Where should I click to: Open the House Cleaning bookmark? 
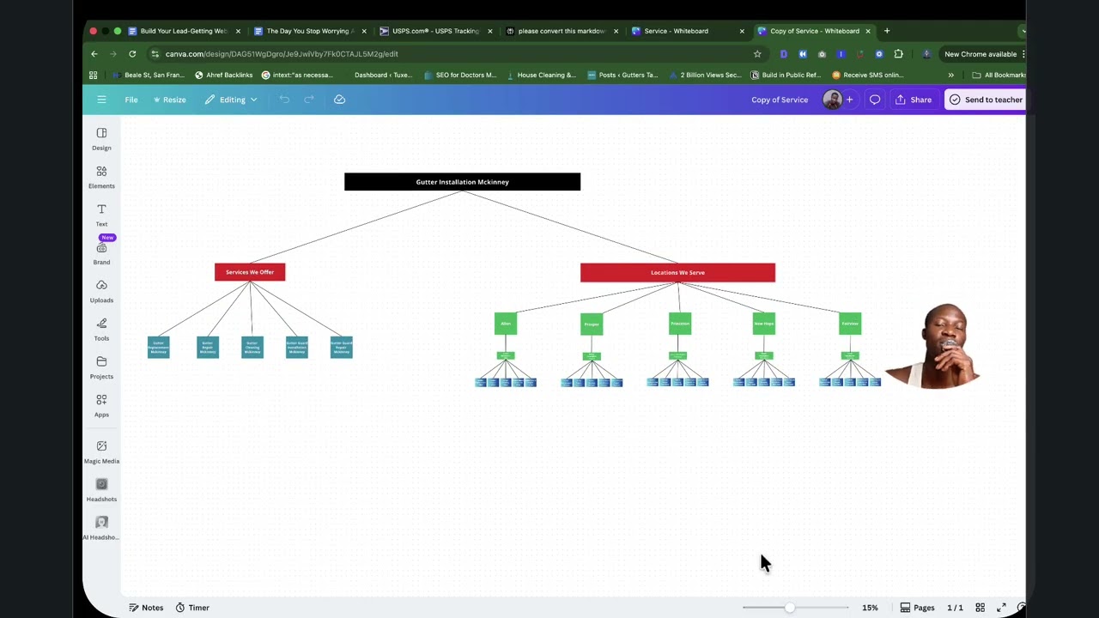541,75
